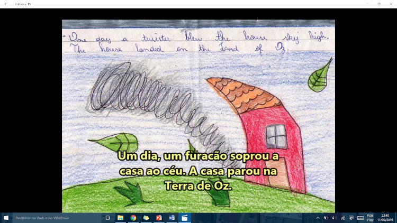Open the volume control in the tray
The image size is (397, 223).
point(335,218)
